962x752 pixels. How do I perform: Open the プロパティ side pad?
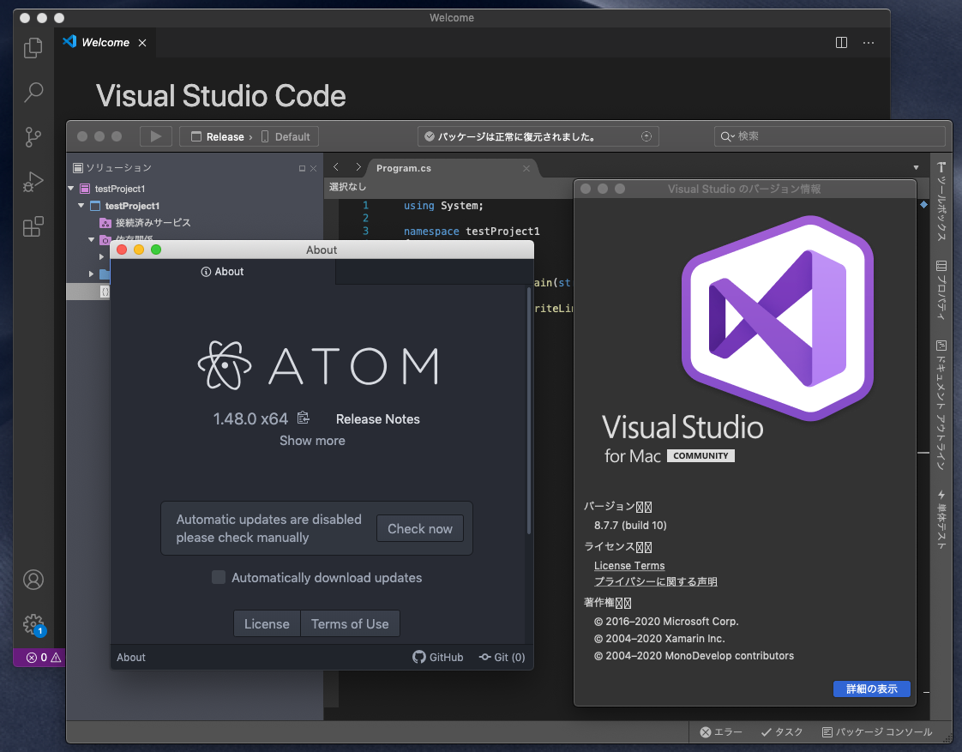(x=941, y=290)
